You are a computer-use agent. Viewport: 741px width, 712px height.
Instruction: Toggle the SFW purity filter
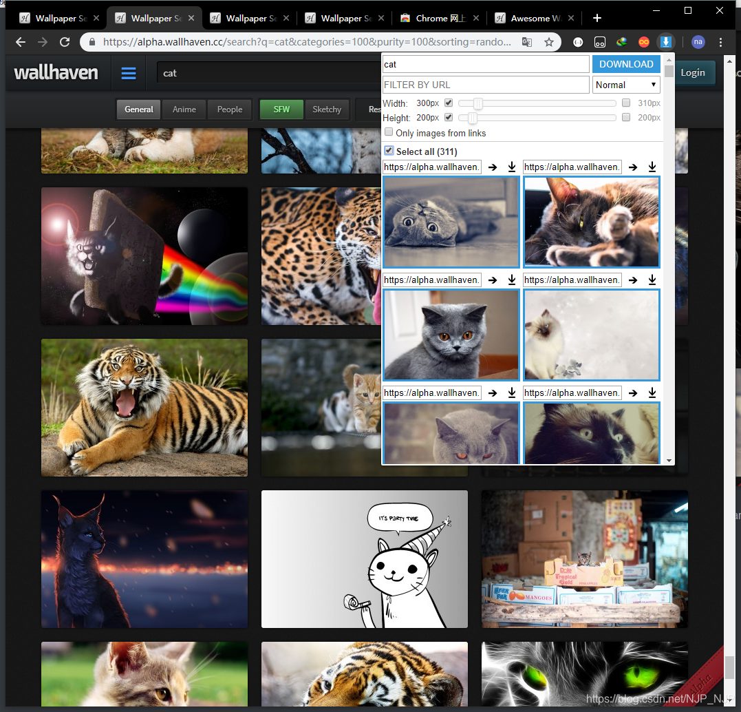(281, 109)
